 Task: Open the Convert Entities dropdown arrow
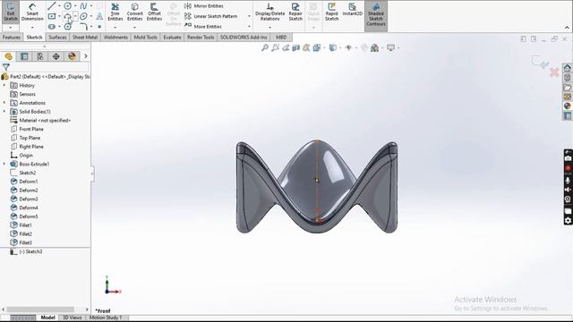click(134, 28)
